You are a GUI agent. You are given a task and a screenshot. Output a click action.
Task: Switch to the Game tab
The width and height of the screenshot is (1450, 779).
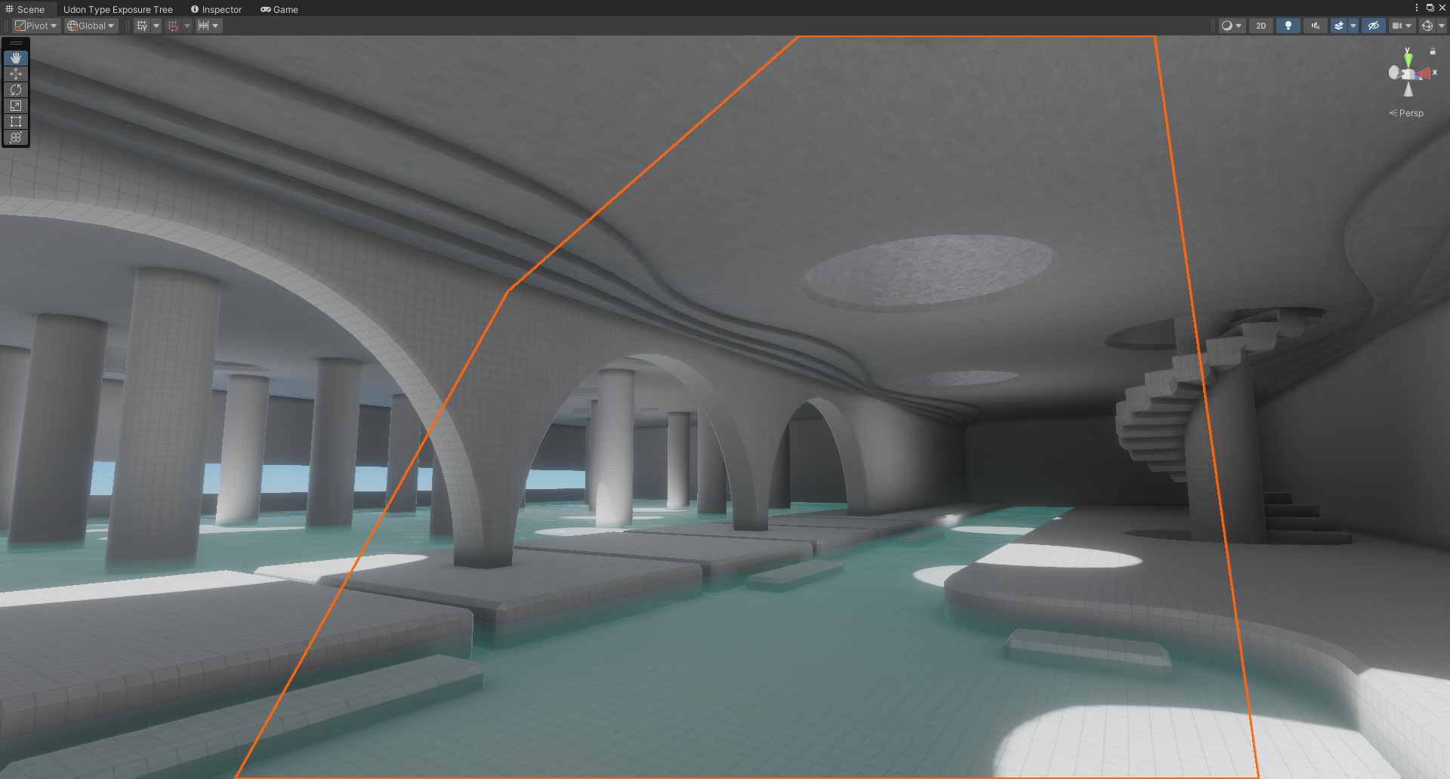point(279,9)
